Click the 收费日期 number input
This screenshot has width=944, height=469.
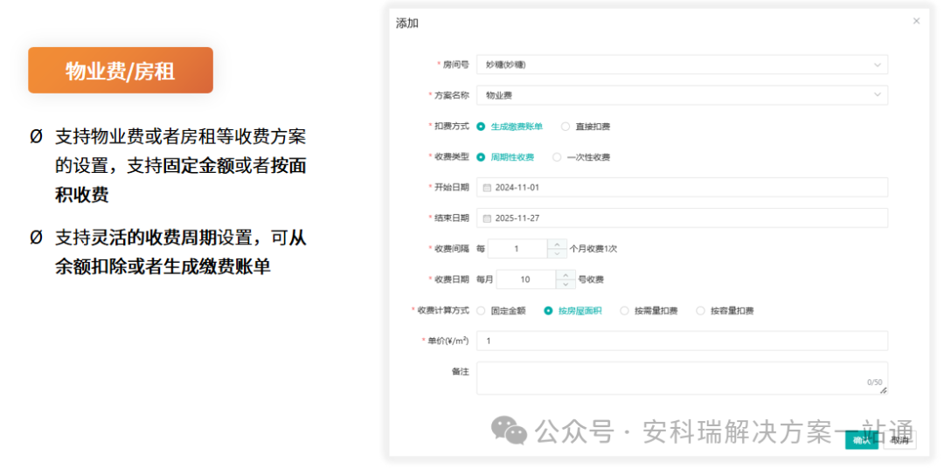[525, 279]
